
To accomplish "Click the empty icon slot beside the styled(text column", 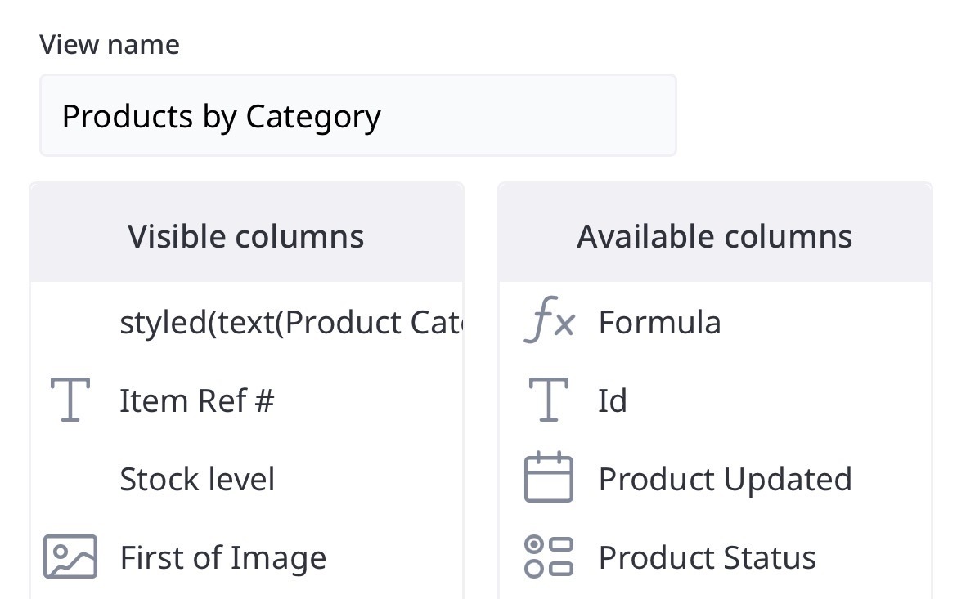I will [70, 322].
